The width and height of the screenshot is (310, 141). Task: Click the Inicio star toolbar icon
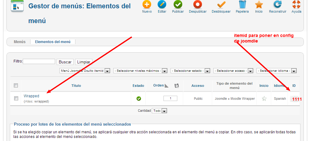click(x=259, y=5)
